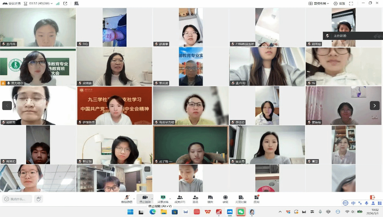Expand the audio options arrow beside the microphone

(x=134, y=197)
